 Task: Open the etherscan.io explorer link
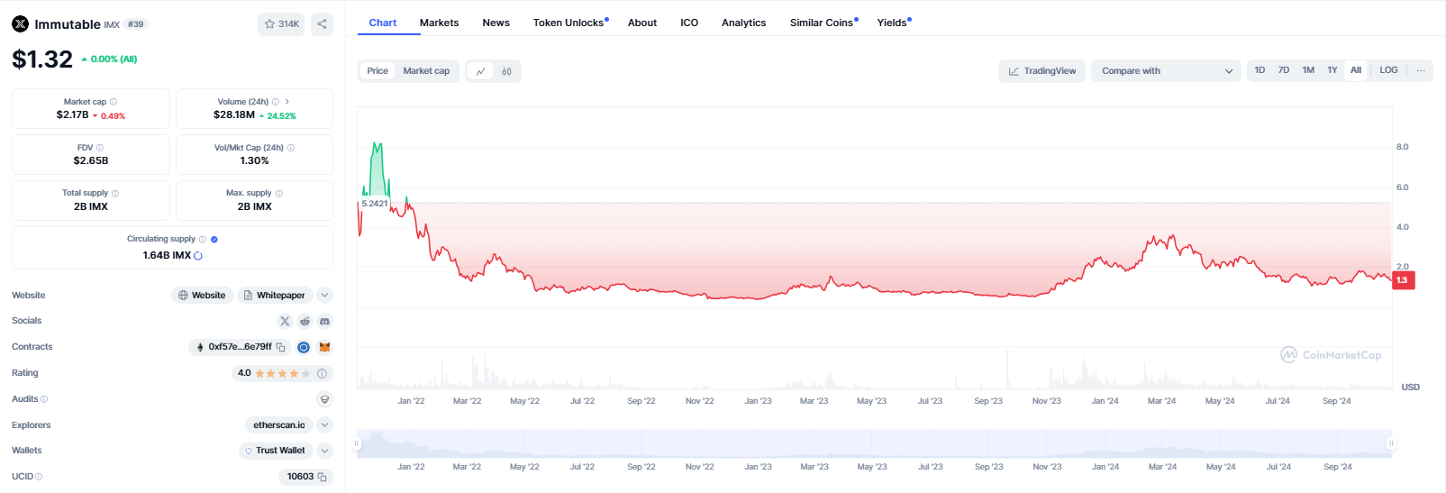279,425
